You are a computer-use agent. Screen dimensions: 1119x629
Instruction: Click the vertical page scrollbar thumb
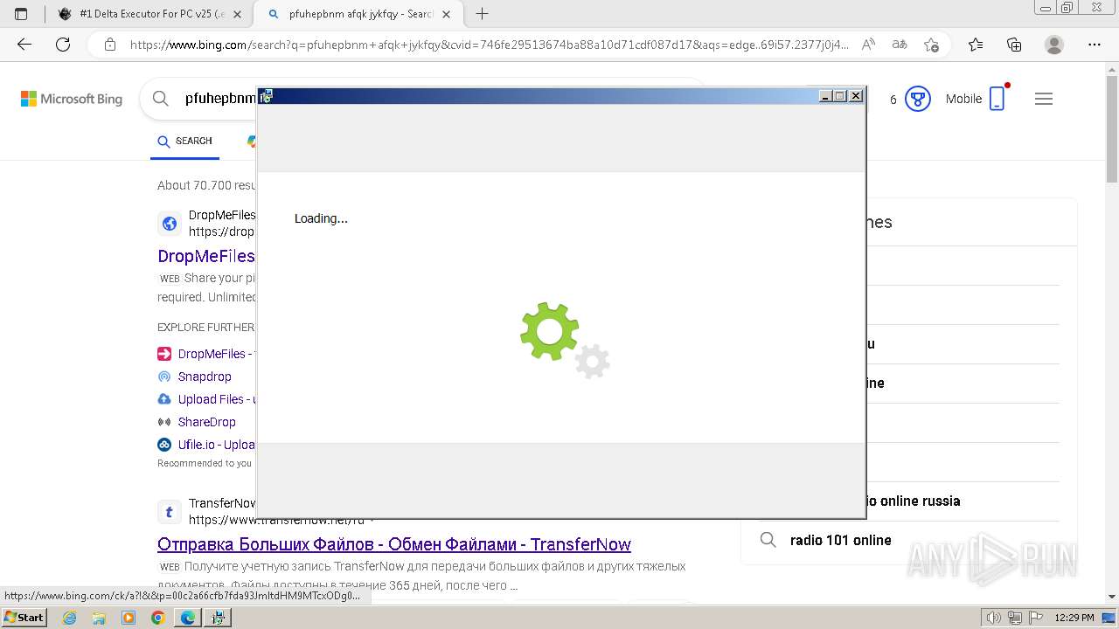click(x=1112, y=129)
